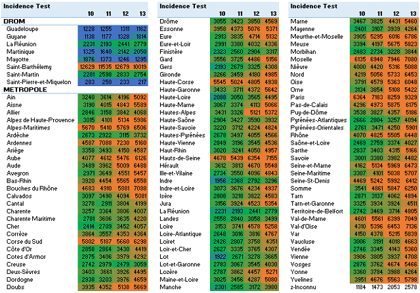Select the METROPOLE section header
This screenshot has height=293, width=420.
(25, 89)
